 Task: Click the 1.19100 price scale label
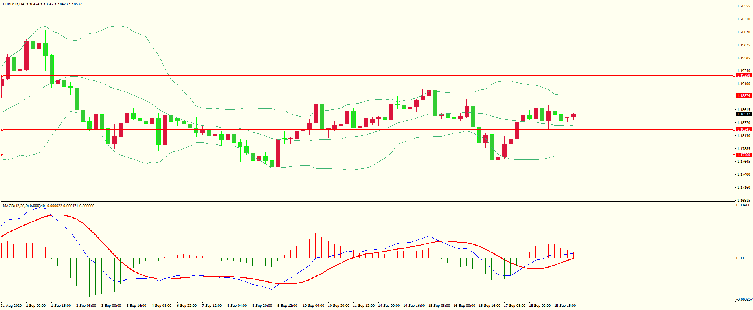[x=744, y=84]
